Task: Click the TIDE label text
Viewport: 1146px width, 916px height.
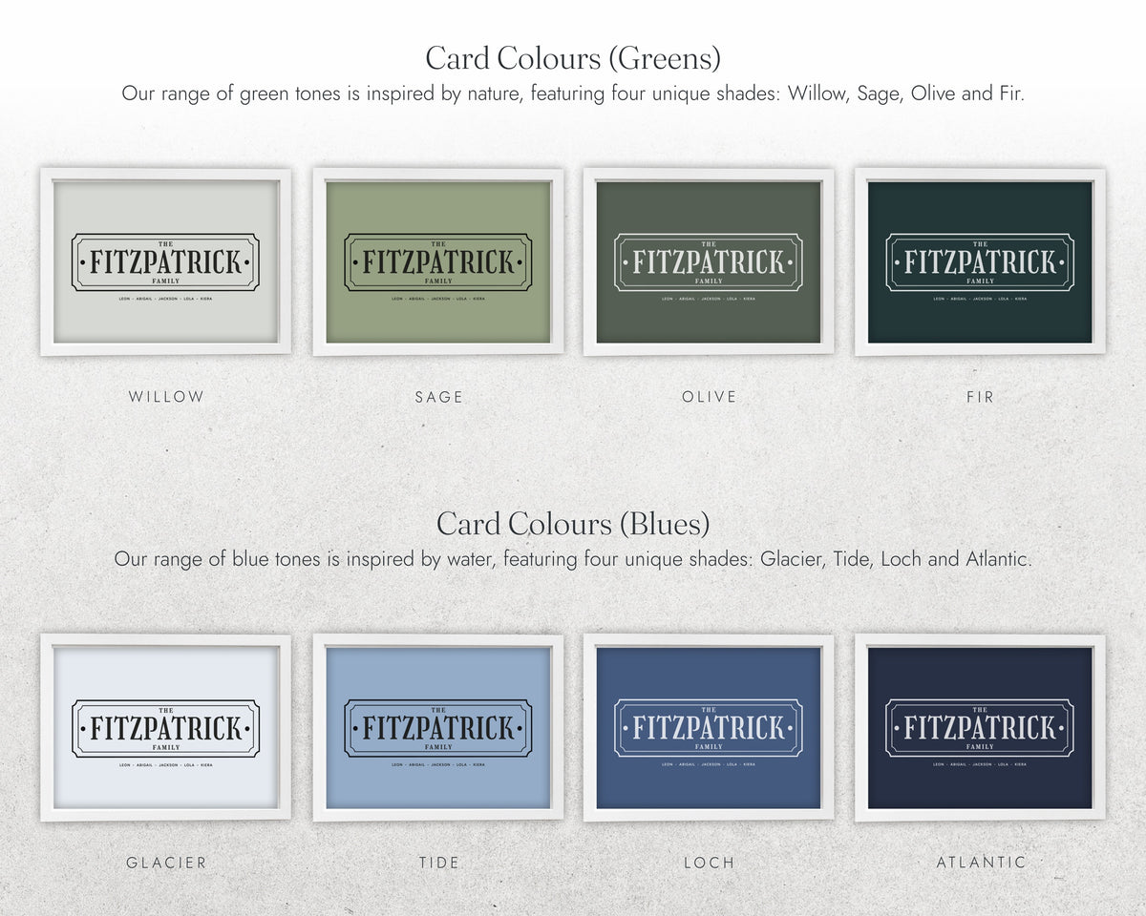Action: click(x=439, y=863)
